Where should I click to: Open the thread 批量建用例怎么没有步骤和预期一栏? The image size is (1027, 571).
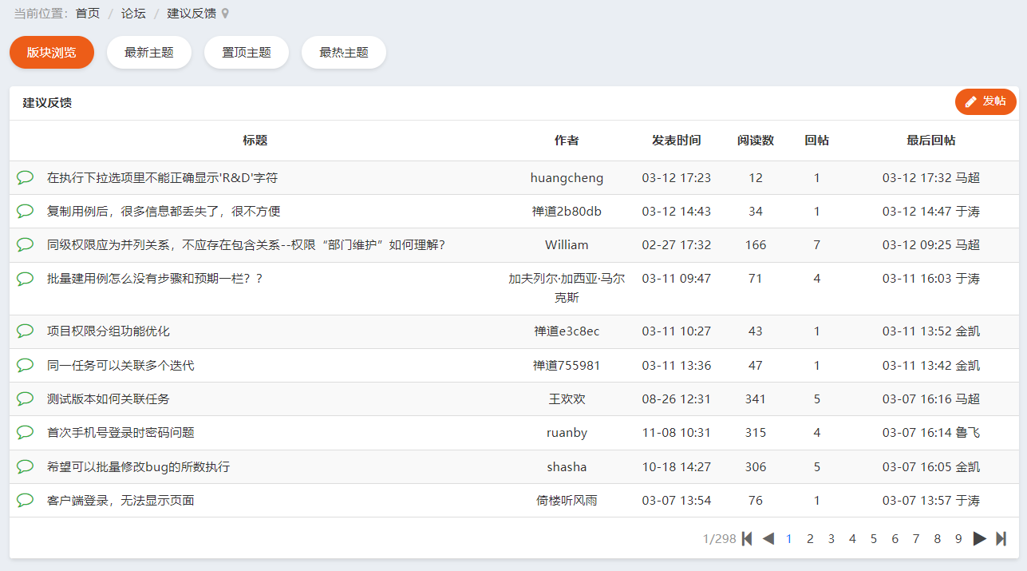(155, 279)
